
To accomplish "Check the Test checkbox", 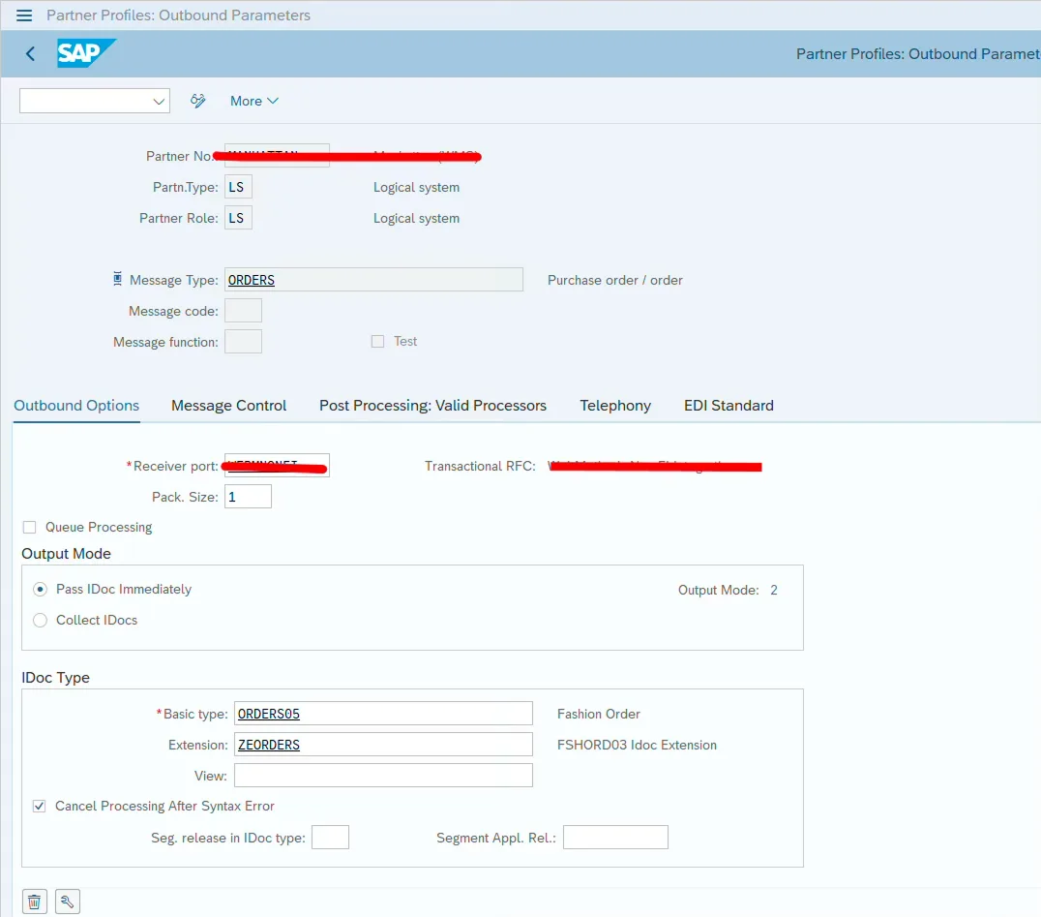I will (x=376, y=341).
